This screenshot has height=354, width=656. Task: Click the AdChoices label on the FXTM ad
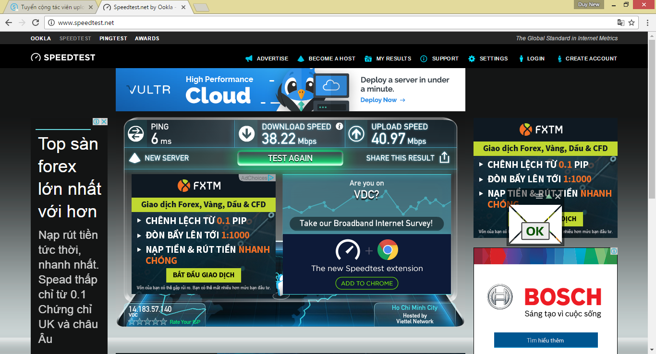point(257,178)
